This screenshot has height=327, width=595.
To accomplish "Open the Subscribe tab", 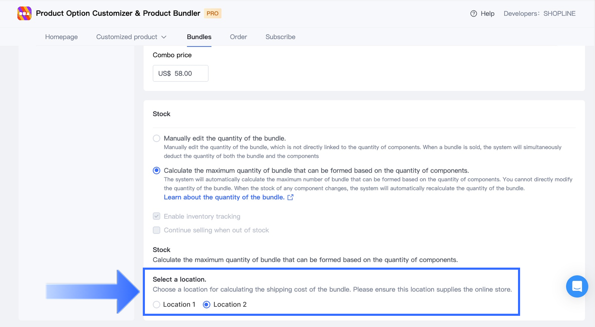I will (280, 37).
